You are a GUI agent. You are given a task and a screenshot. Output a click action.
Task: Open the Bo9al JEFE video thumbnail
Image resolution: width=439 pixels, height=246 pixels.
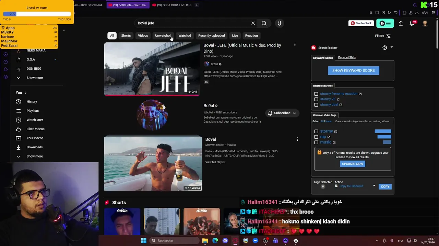coord(152,69)
